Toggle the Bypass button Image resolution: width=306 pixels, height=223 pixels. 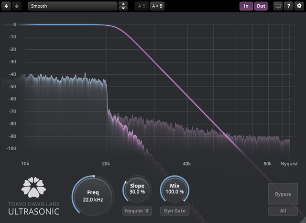click(x=283, y=194)
